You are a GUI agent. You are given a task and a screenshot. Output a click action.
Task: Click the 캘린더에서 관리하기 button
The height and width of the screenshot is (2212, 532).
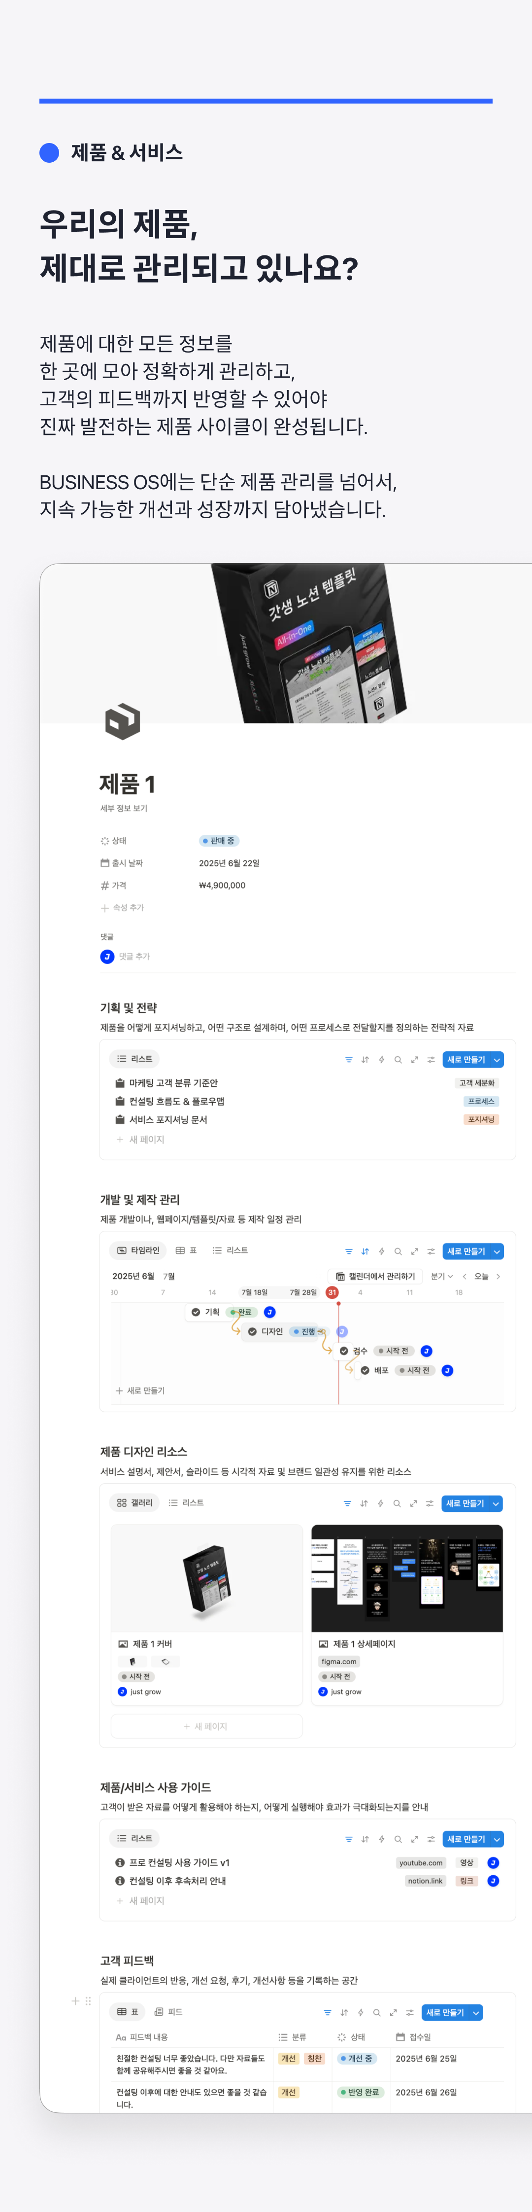pos(375,1276)
